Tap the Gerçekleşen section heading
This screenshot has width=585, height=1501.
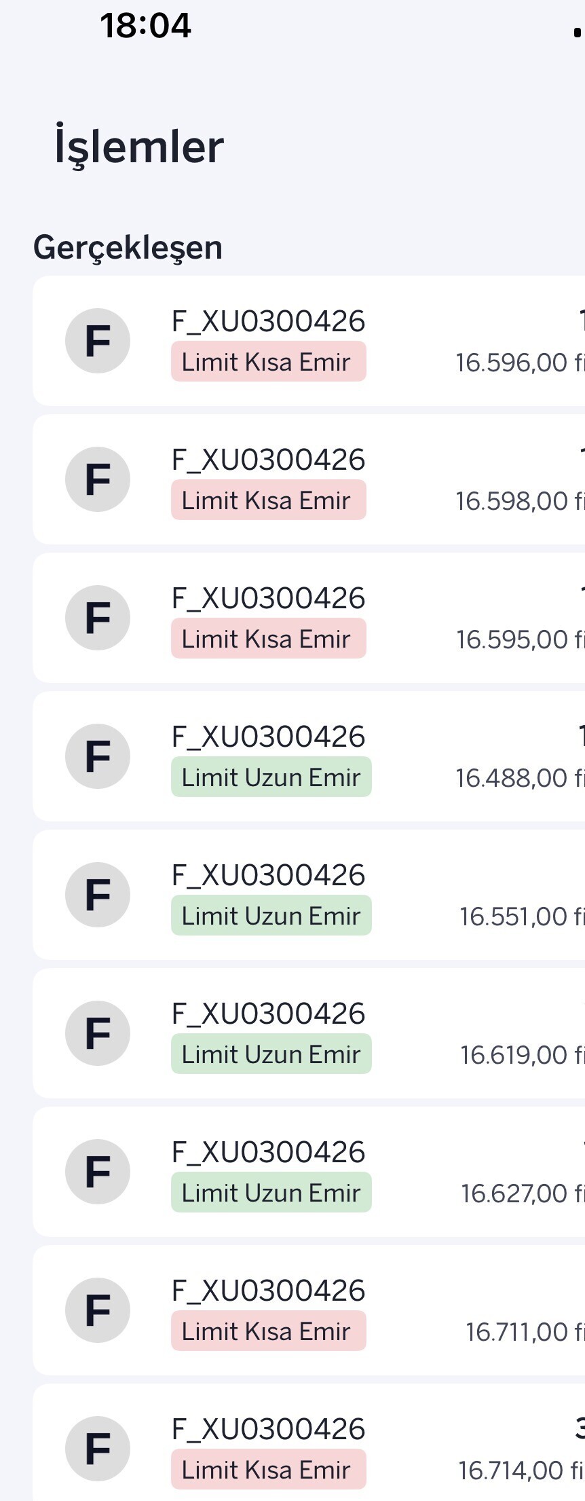(128, 247)
